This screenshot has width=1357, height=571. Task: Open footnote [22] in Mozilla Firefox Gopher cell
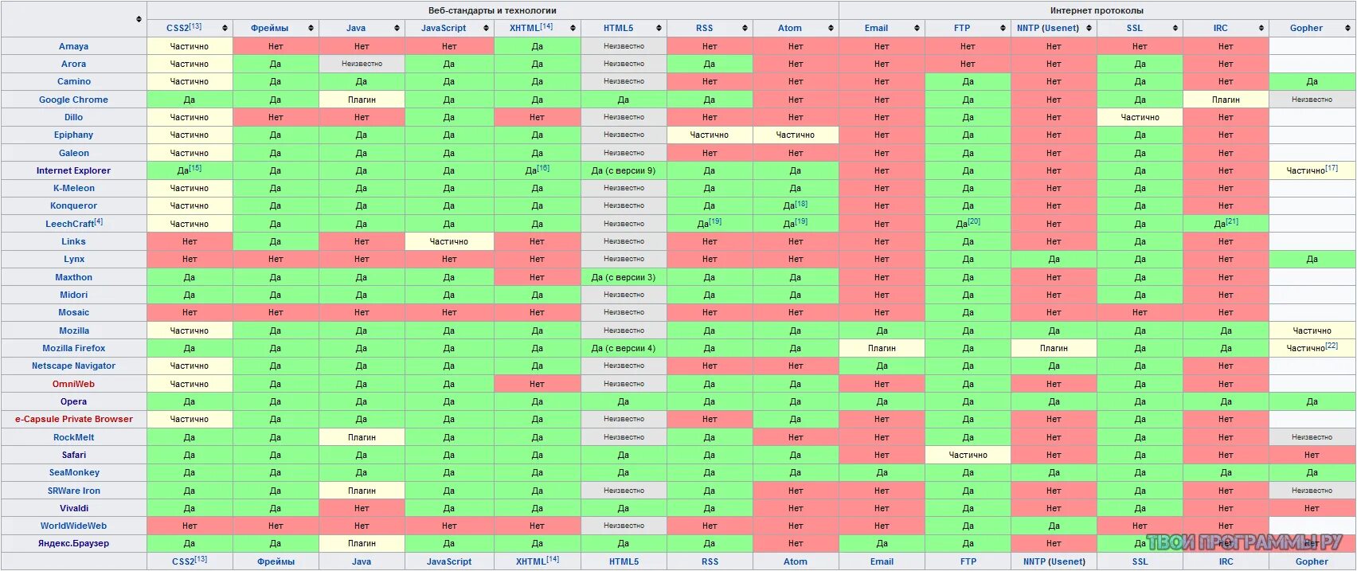click(x=1332, y=346)
